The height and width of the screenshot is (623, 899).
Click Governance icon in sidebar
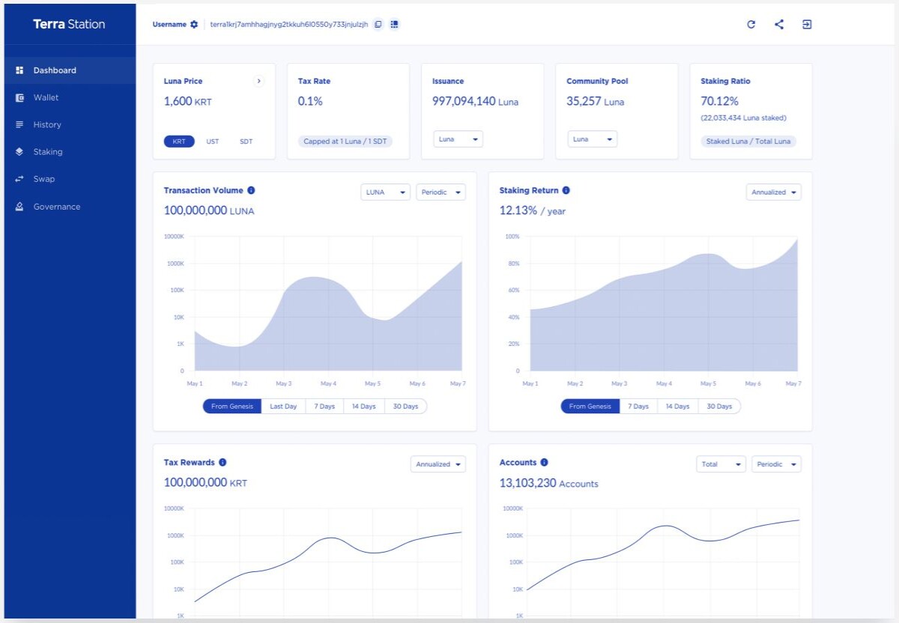[x=20, y=207]
